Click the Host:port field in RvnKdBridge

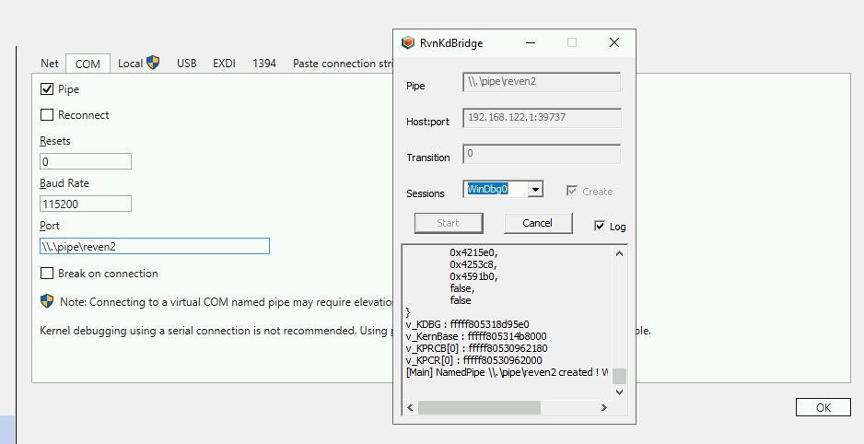pos(542,117)
